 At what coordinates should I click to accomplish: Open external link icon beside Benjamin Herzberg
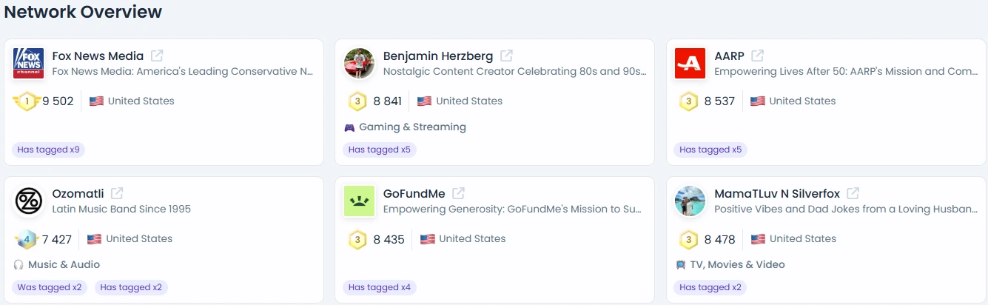tap(506, 56)
